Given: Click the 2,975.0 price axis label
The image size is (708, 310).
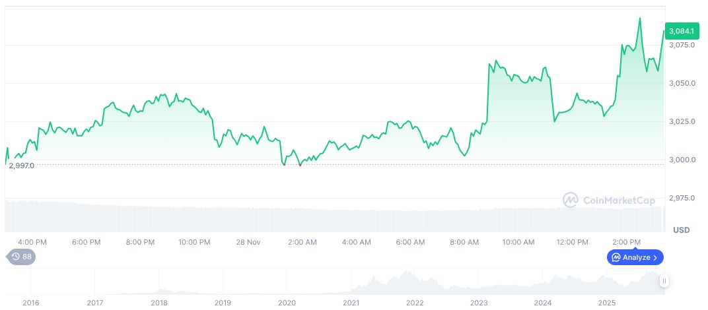Looking at the screenshot, I should [x=680, y=198].
